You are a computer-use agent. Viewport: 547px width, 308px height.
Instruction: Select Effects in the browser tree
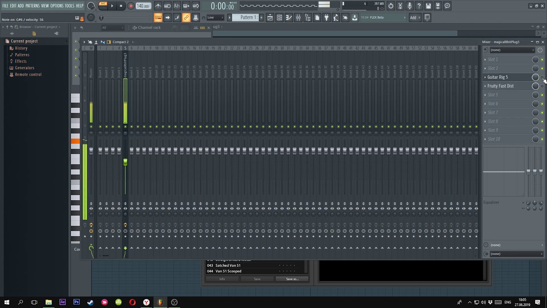[21, 61]
